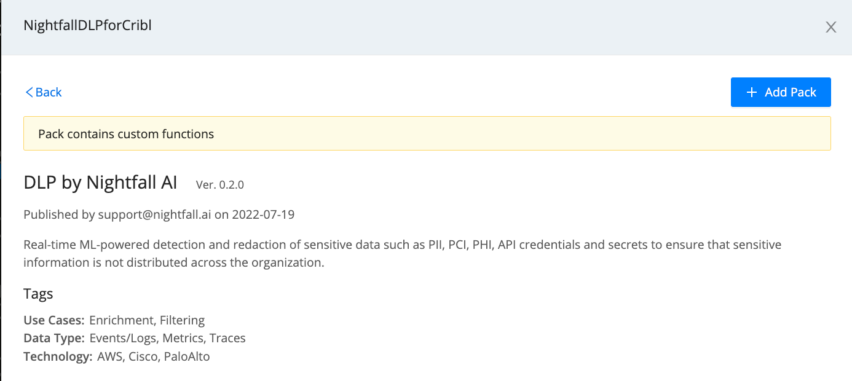The height and width of the screenshot is (381, 852).
Task: Click the custom functions warning banner
Action: [427, 134]
